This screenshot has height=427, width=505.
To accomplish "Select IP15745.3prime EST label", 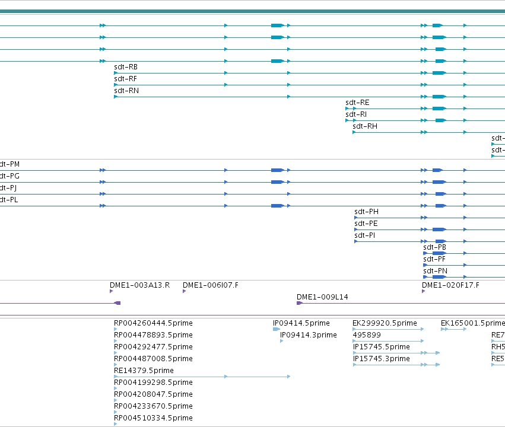I will tap(382, 359).
